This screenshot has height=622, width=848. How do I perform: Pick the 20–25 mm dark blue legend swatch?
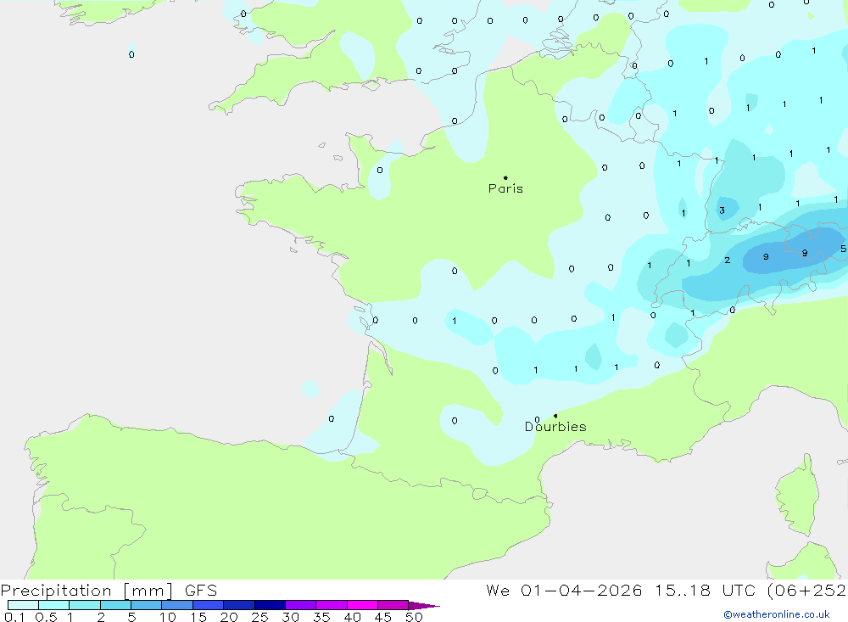(x=239, y=605)
